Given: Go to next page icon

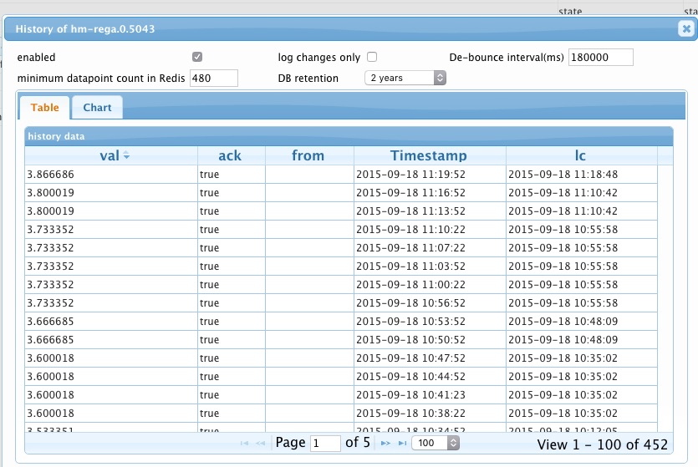Looking at the screenshot, I should [x=385, y=443].
